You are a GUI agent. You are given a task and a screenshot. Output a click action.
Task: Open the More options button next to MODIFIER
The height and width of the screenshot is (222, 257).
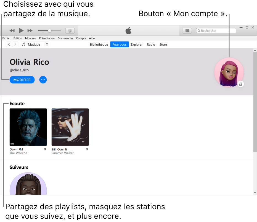coord(43,80)
